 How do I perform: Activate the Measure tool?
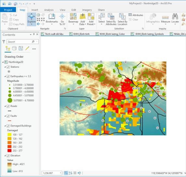165,19
